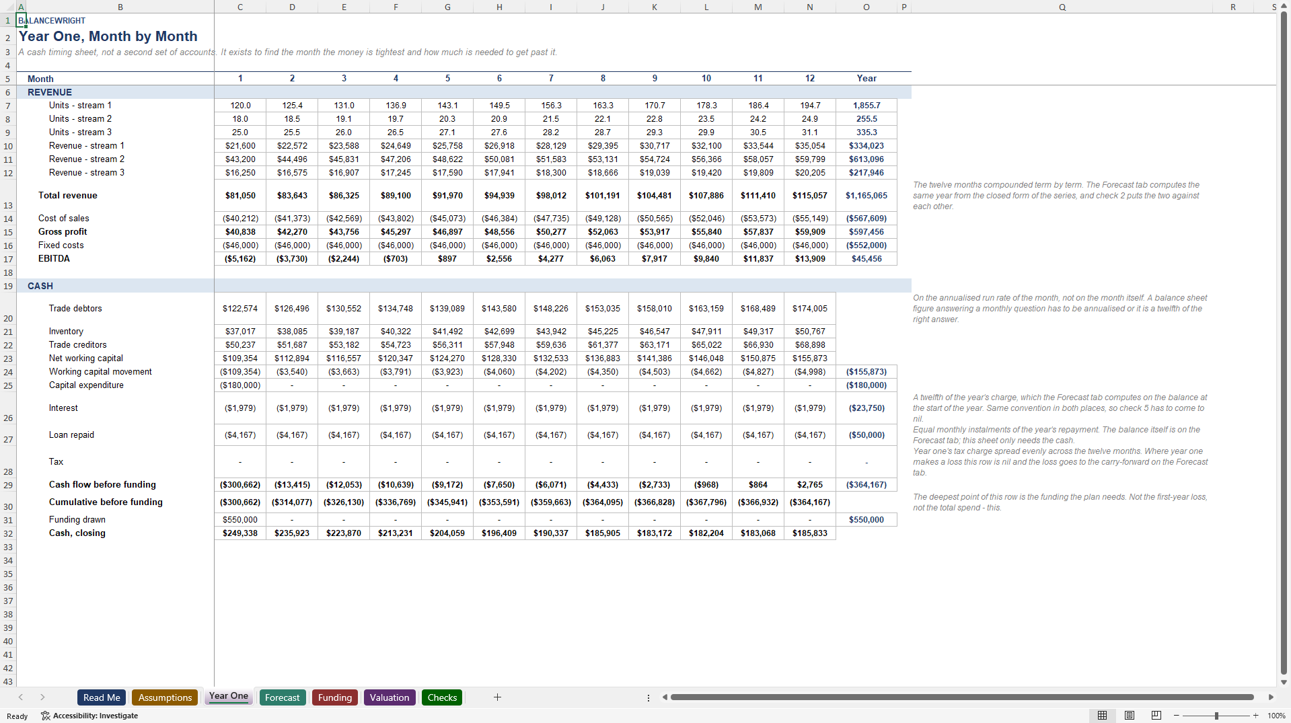Screen dimensions: 1291x723
Task: Open the Read Me sheet tab
Action: coord(102,697)
